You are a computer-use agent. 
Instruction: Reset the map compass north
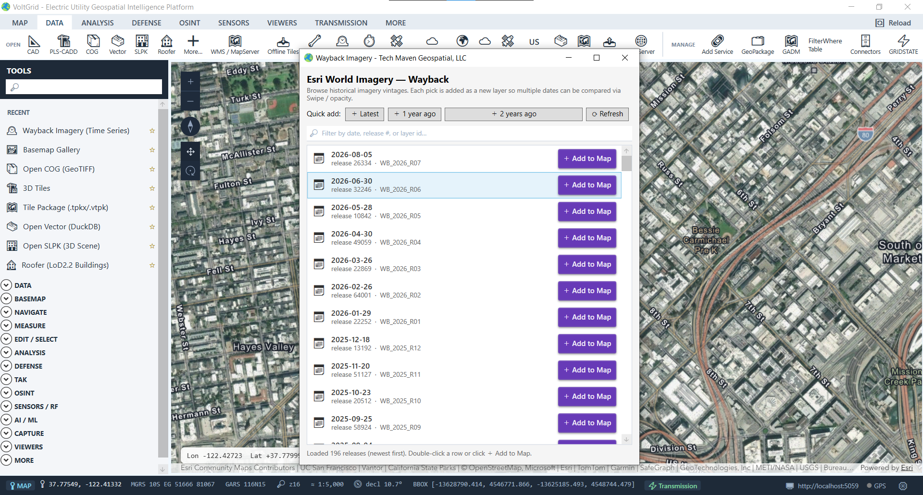click(x=190, y=126)
